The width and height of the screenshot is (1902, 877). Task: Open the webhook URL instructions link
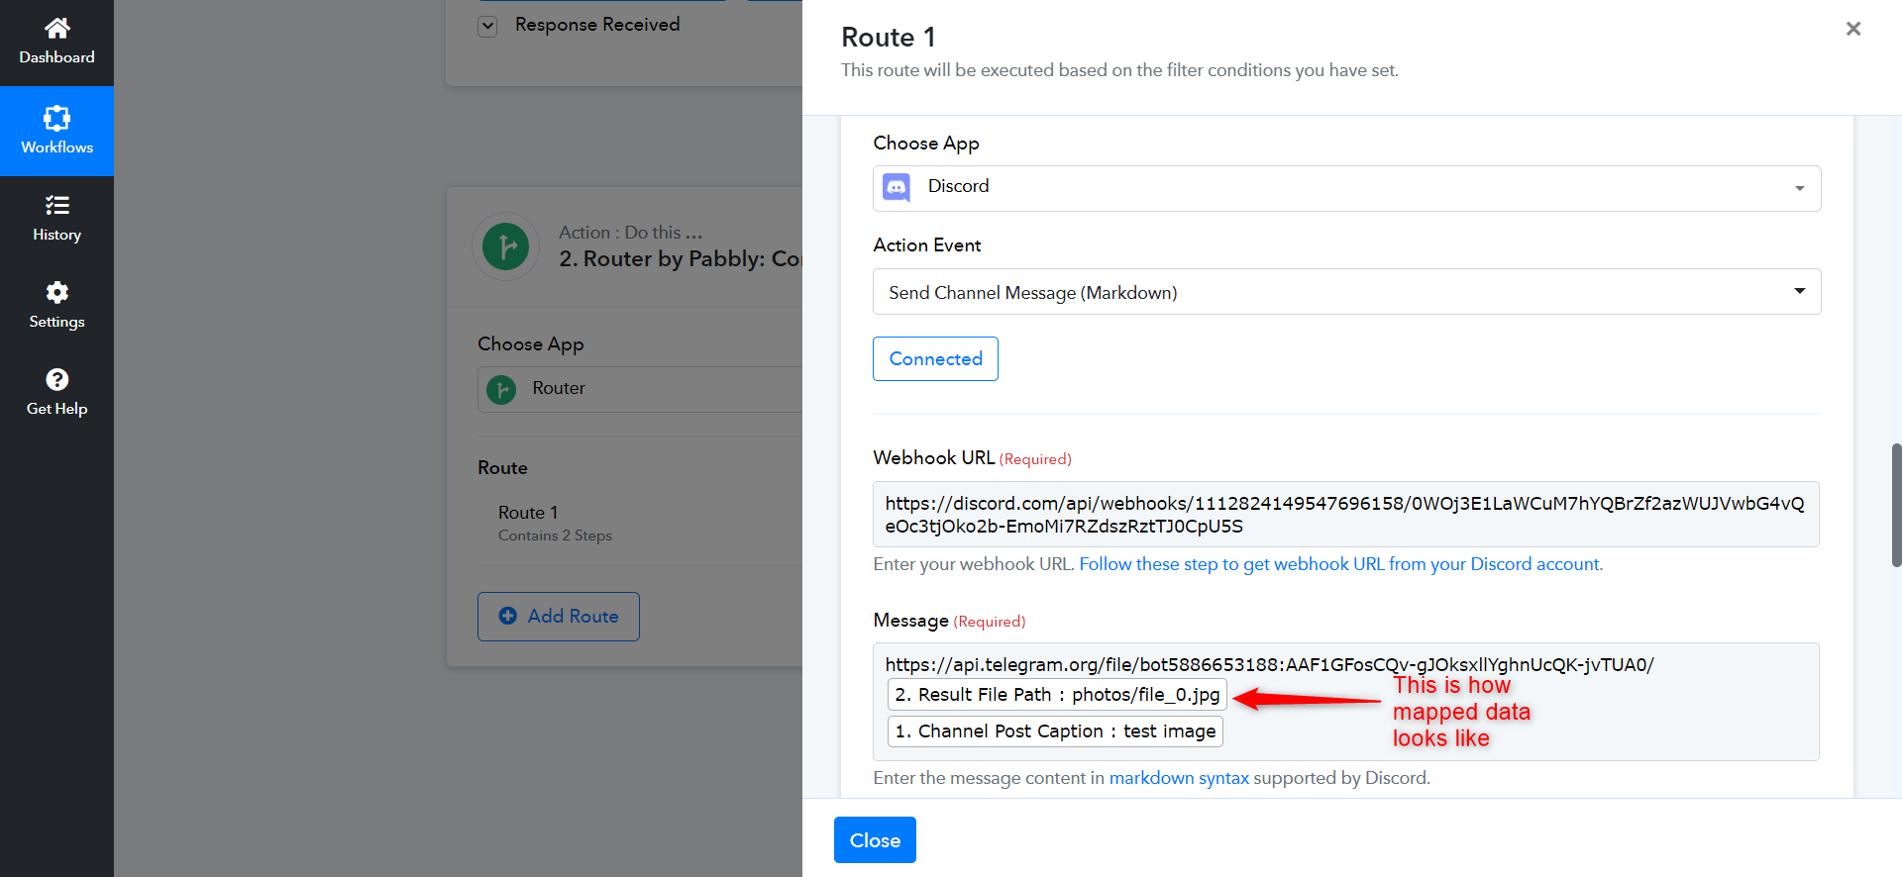point(1341,564)
